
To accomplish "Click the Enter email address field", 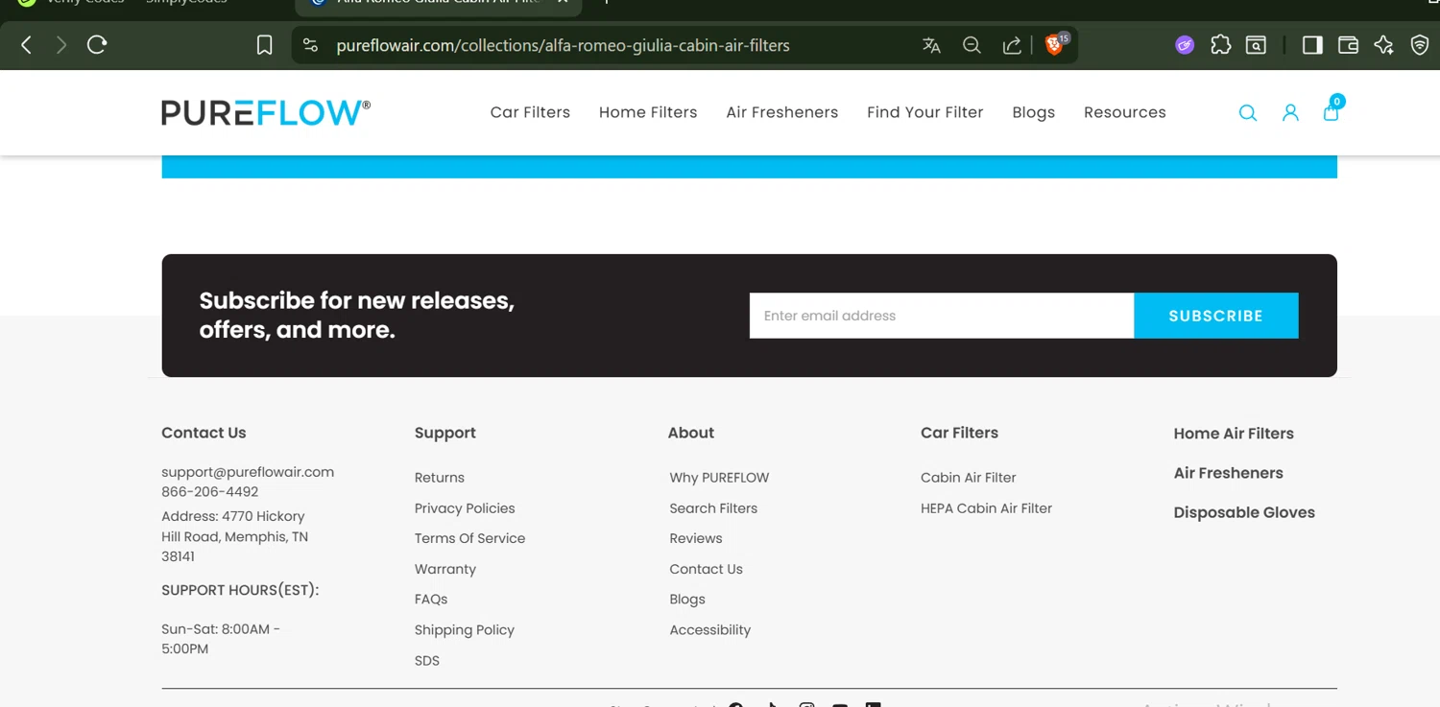I will pyautogui.click(x=942, y=316).
